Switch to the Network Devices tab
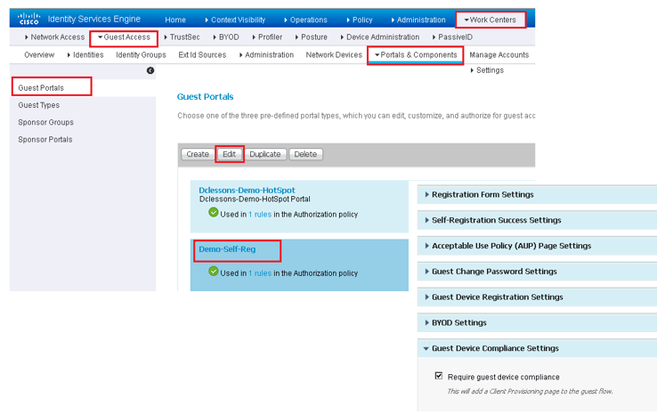Screen dimensions: 657x415 (334, 54)
